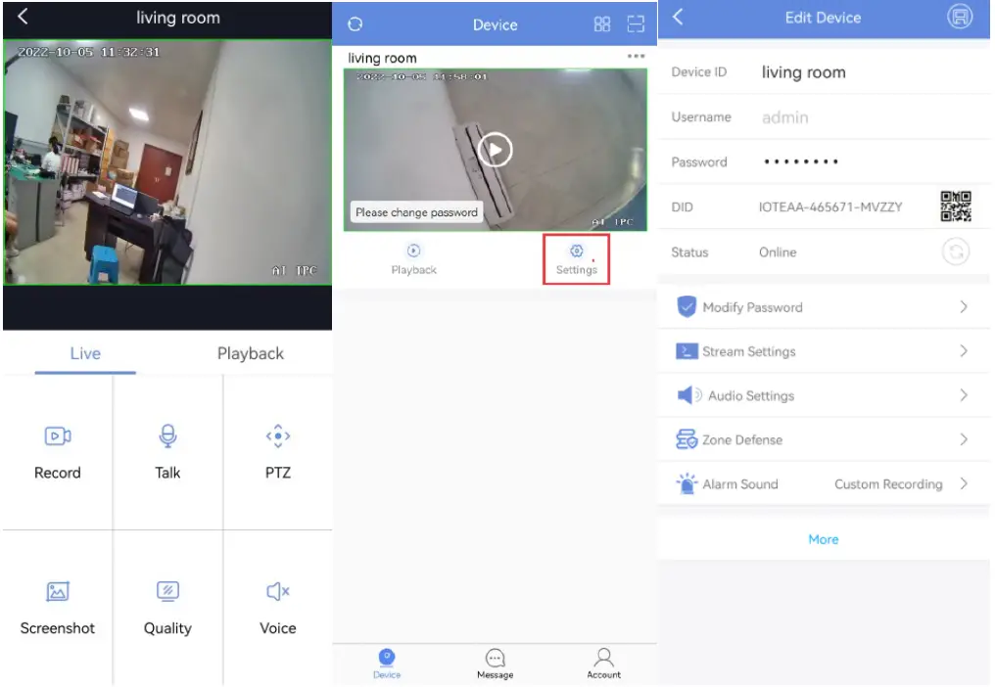Tap the Audio Settings speaker icon
The width and height of the screenshot is (995, 687).
pos(688,395)
